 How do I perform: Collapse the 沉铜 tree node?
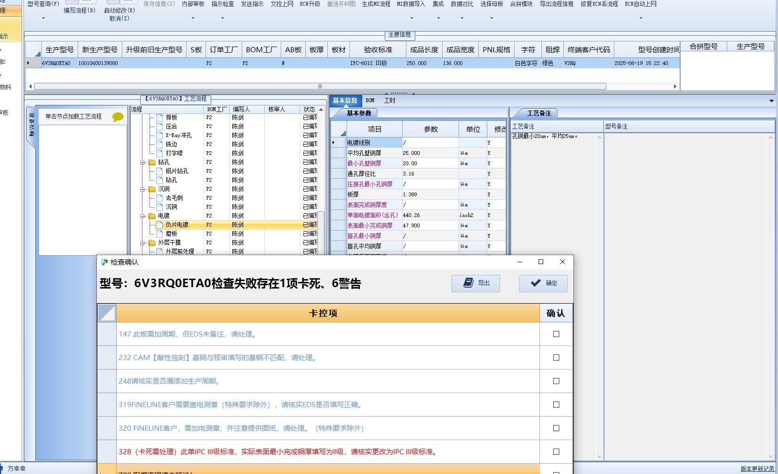(143, 189)
